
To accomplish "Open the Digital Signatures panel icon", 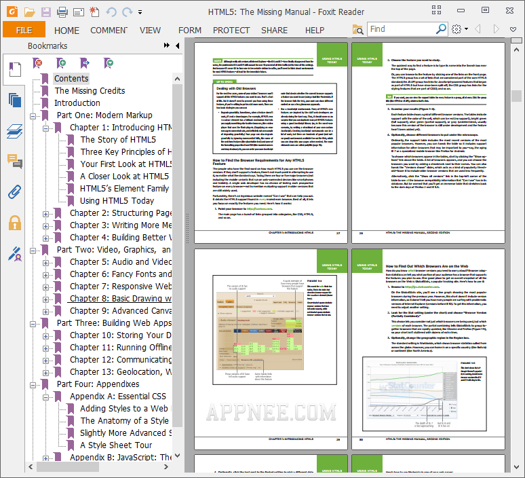I will tap(15, 254).
